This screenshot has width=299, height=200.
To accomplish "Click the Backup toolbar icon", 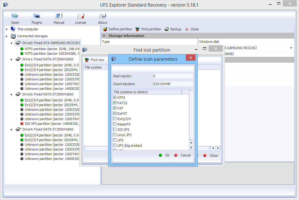I will click(x=173, y=29).
